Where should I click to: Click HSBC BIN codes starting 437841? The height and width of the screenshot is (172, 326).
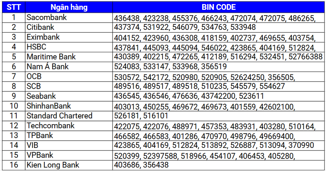point(219,47)
